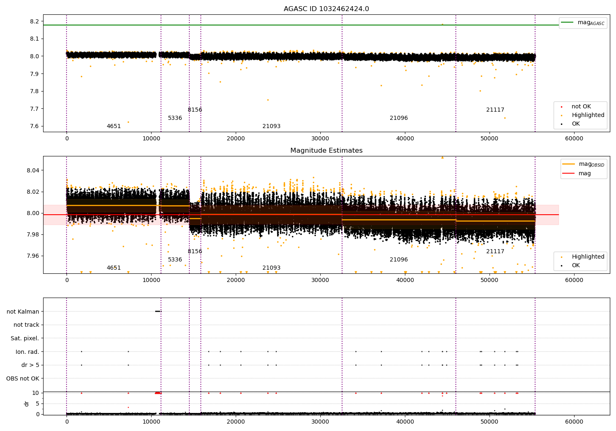
Task: Click the 'dr > 5' row label
Action: pos(30,365)
